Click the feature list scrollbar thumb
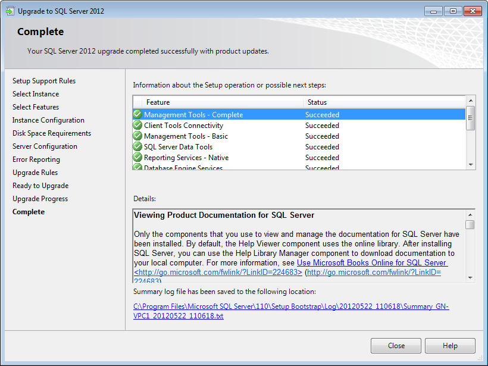This screenshot has width=488, height=366. pyautogui.click(x=471, y=118)
